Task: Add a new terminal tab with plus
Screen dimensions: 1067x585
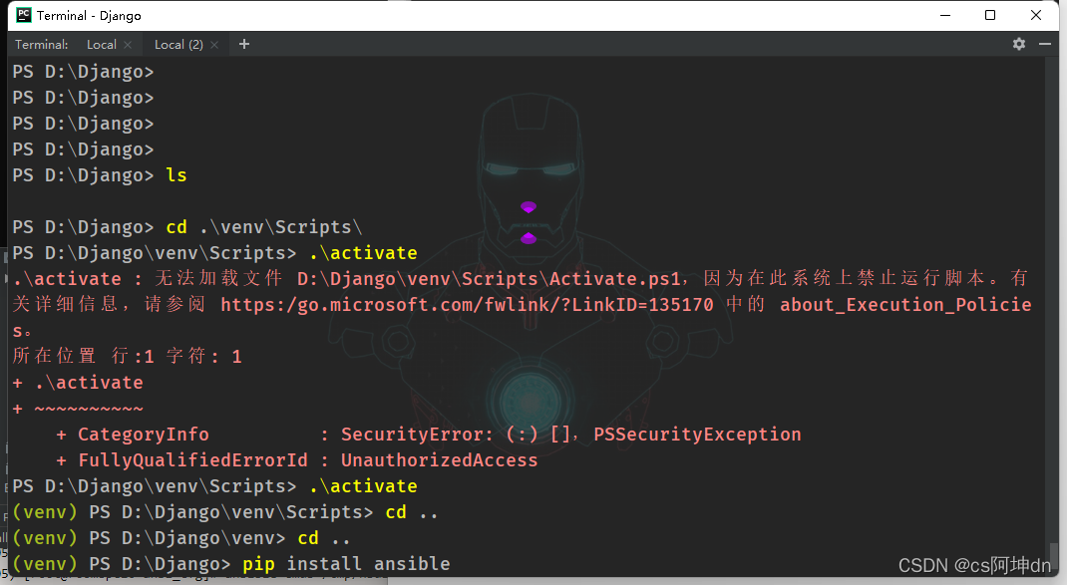Action: point(244,44)
